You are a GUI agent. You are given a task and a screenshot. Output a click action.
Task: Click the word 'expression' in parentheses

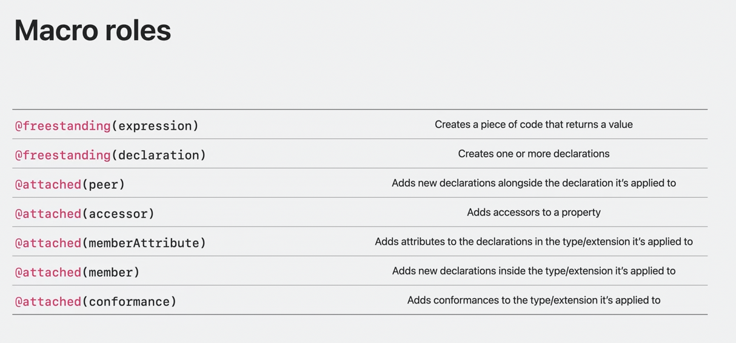(x=155, y=126)
